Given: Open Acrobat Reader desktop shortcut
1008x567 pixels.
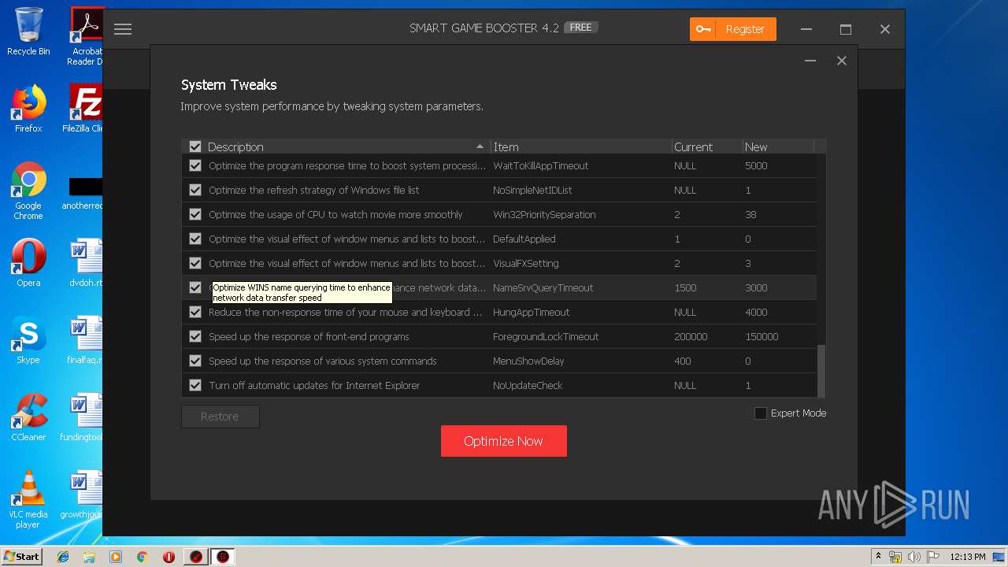Looking at the screenshot, I should coord(85,36).
